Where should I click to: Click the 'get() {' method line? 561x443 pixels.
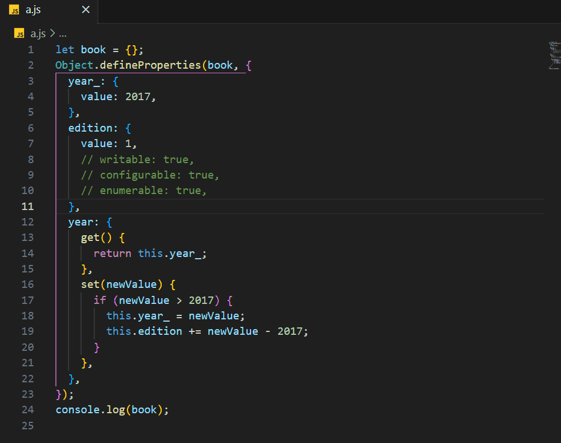click(103, 238)
